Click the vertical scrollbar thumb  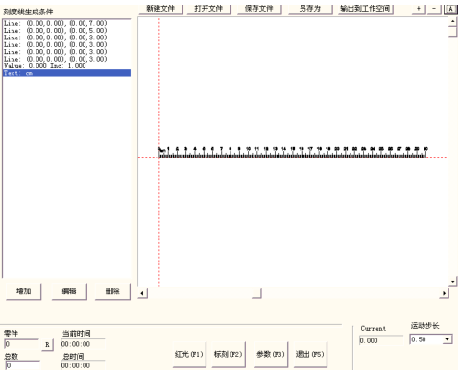452,32
